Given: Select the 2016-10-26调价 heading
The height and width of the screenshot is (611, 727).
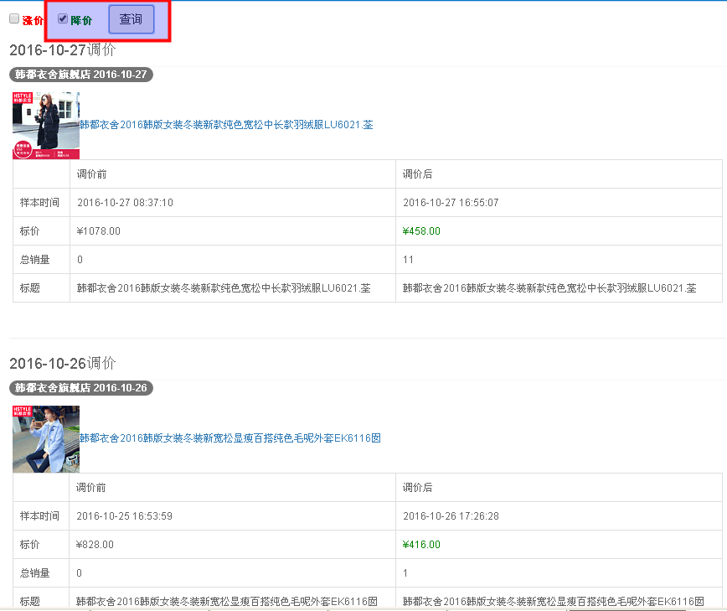Looking at the screenshot, I should pyautogui.click(x=63, y=363).
